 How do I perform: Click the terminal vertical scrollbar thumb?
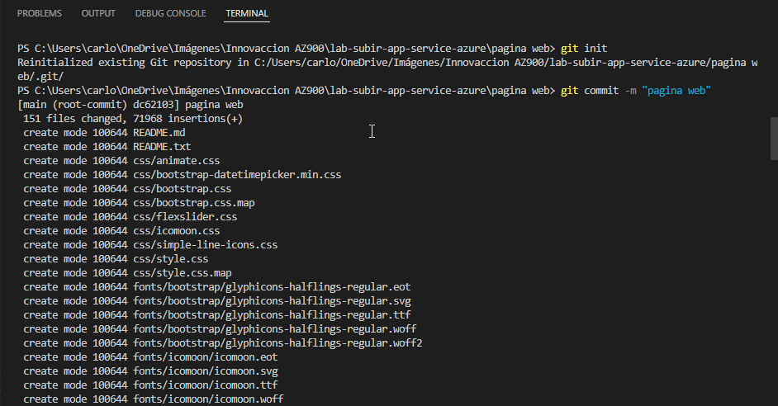click(x=774, y=139)
